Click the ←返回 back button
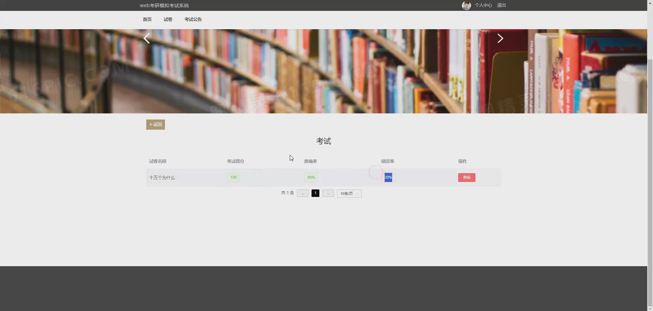Viewport: 653px width, 311px height. 155,125
